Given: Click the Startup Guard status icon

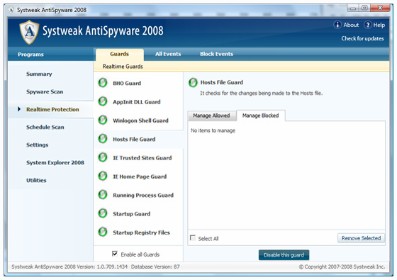Looking at the screenshot, I should pyautogui.click(x=103, y=213).
